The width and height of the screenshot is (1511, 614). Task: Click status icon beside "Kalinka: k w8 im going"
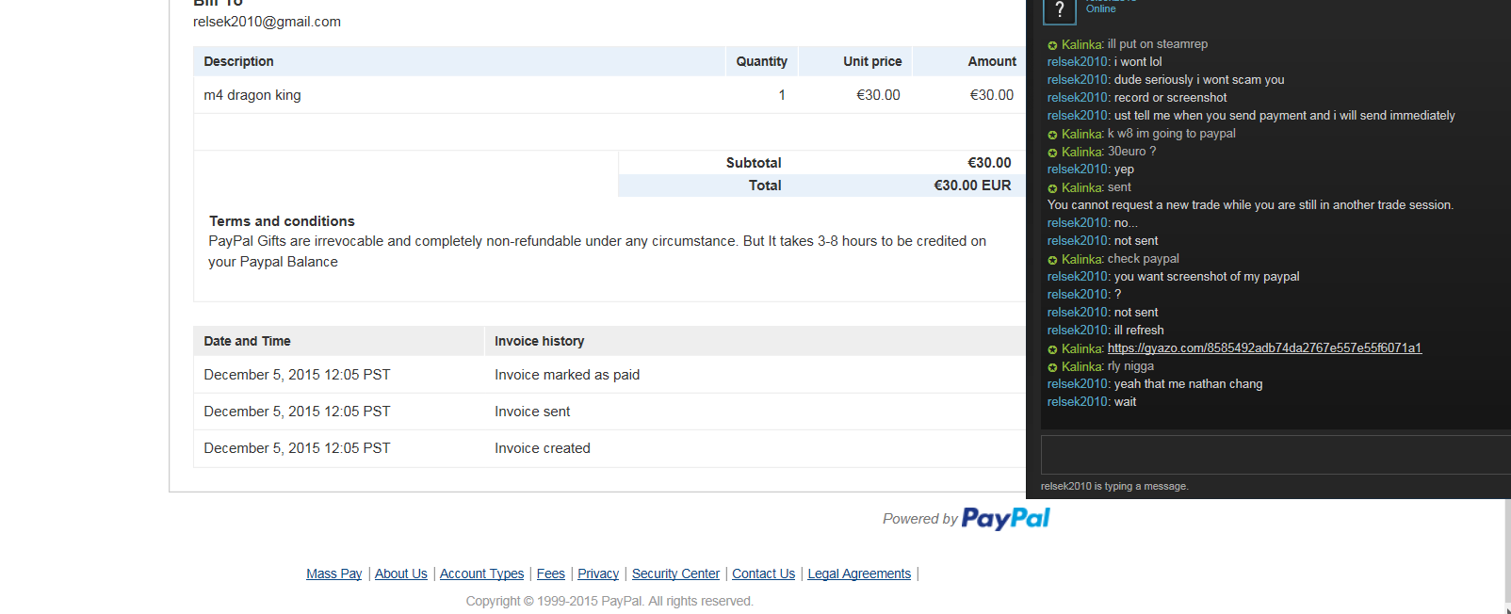[x=1052, y=135]
